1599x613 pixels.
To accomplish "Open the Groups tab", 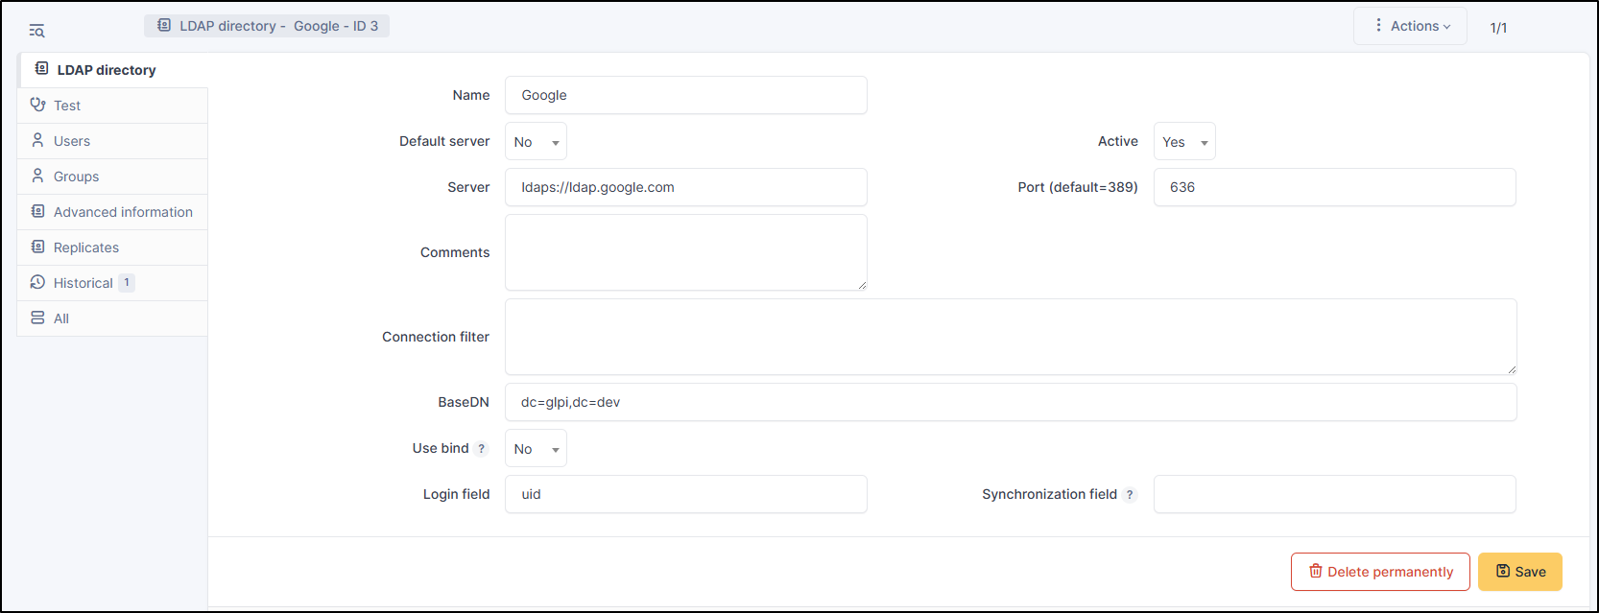I will click(x=76, y=177).
